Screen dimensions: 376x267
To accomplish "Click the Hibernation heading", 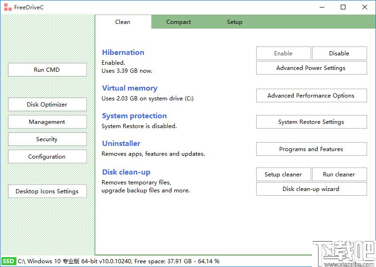I will tap(123, 53).
